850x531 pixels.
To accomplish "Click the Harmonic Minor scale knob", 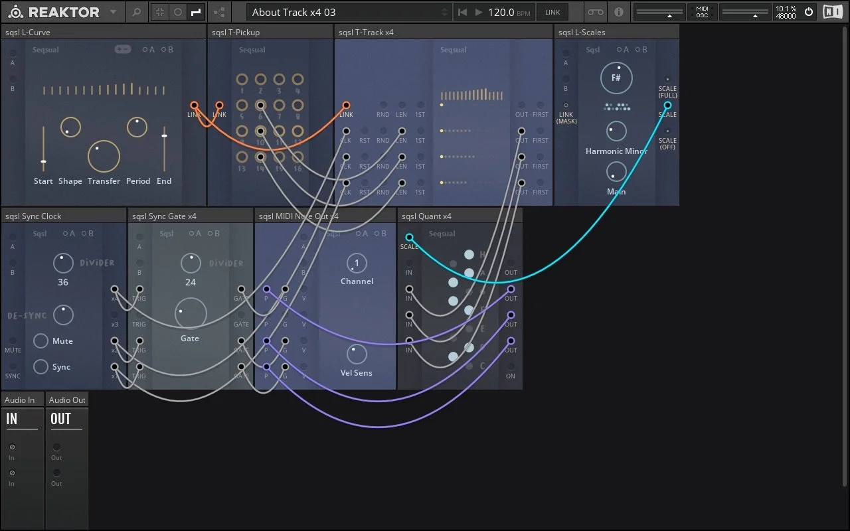I will [616, 131].
